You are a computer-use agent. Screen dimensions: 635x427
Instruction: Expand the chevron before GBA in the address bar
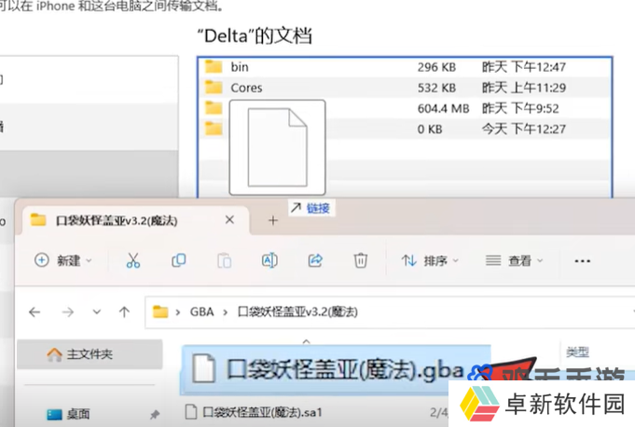(x=178, y=312)
